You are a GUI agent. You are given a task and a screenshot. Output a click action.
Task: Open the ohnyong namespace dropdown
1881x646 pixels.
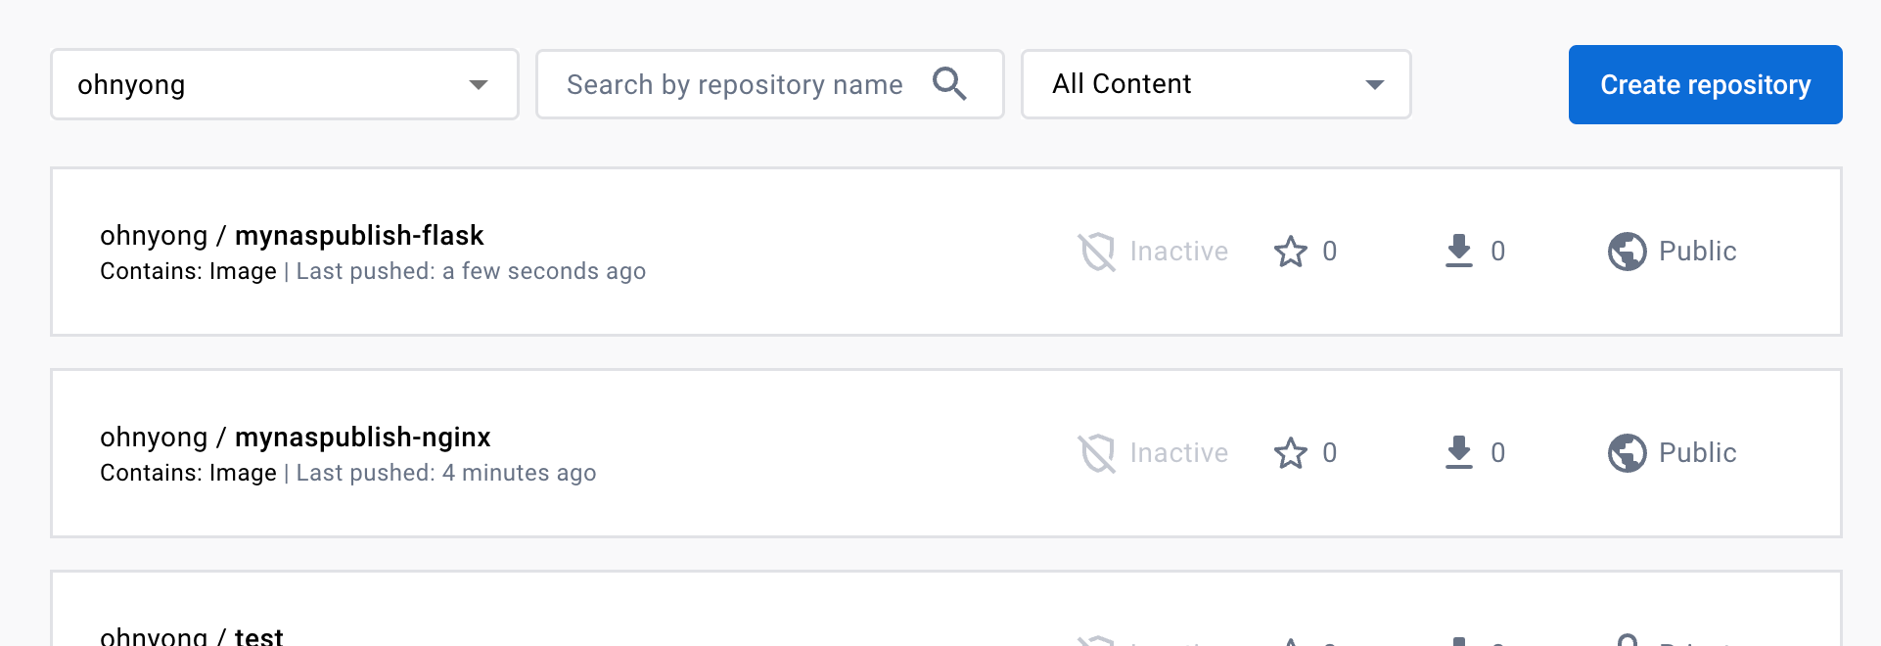pyautogui.click(x=285, y=84)
